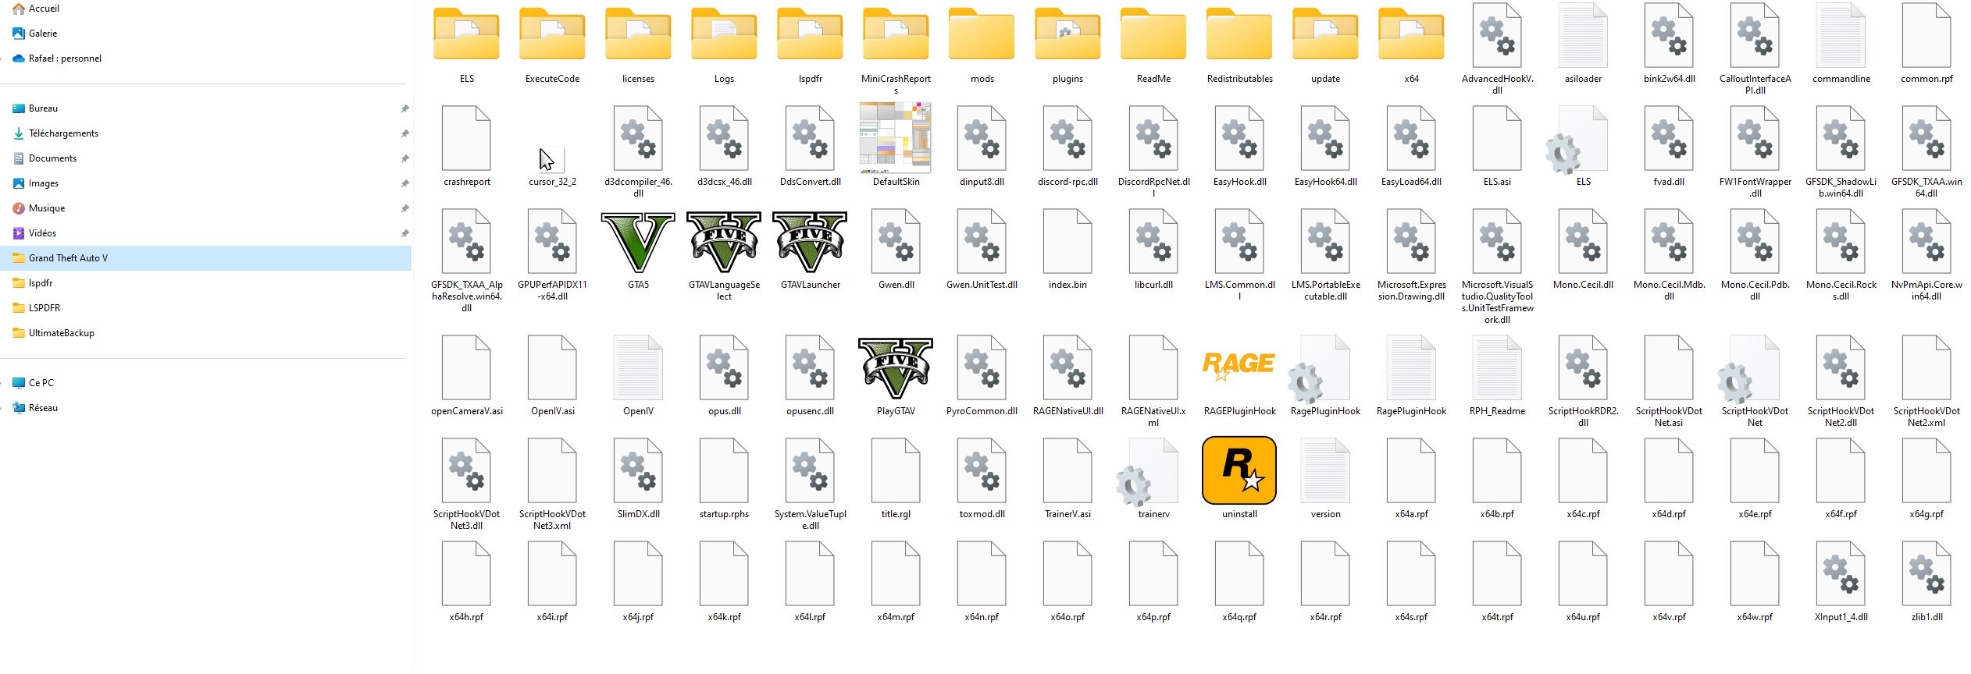Click the "crashreport" file name
The width and height of the screenshot is (1971, 674).
[x=467, y=182]
